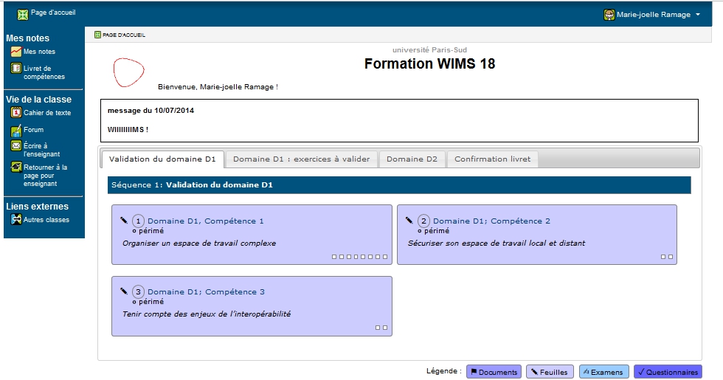Open Domaine D1; Compétence 2 link
Screen dimensions: 723x380
tap(491, 221)
